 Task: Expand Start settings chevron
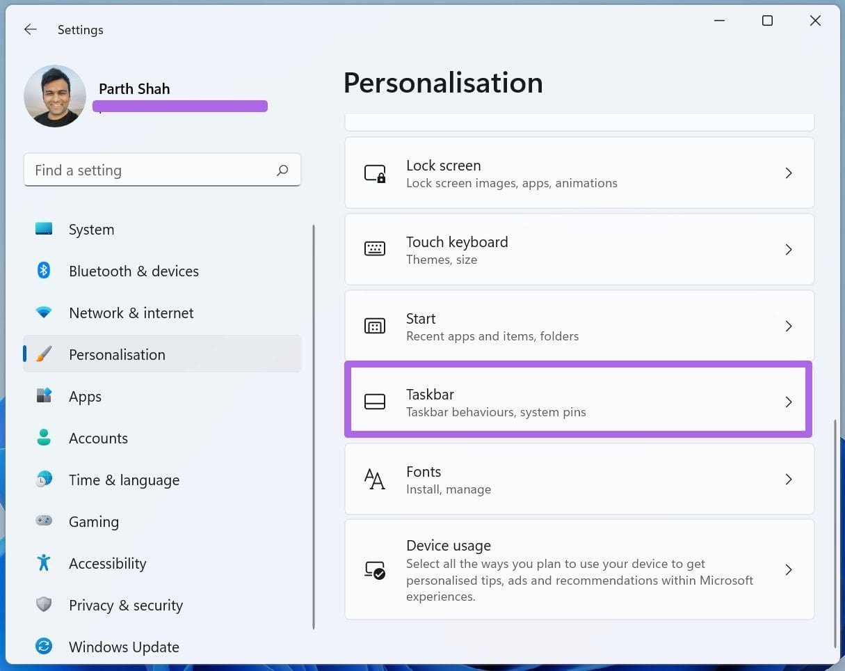[x=789, y=326]
